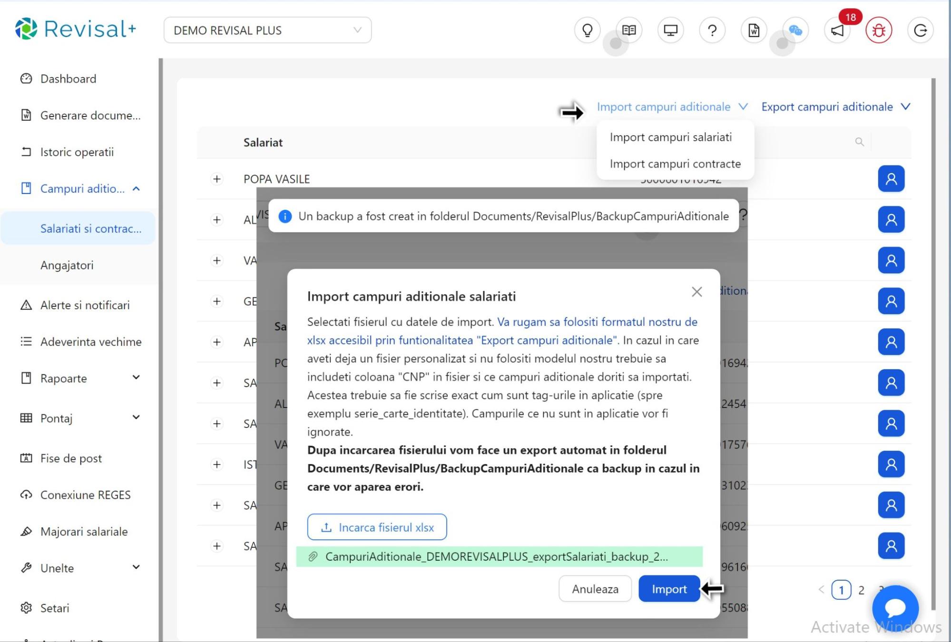Close the import dialog with X

click(696, 292)
